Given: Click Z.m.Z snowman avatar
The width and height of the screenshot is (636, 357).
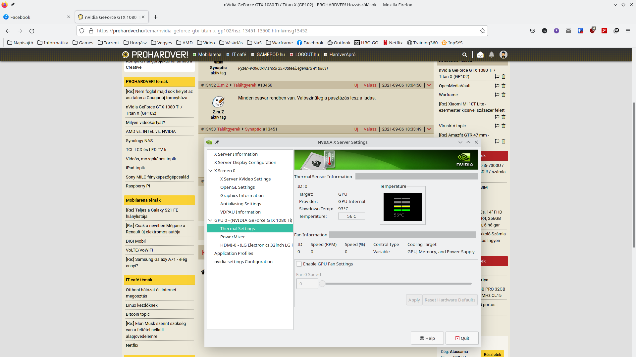Looking at the screenshot, I should [x=218, y=102].
